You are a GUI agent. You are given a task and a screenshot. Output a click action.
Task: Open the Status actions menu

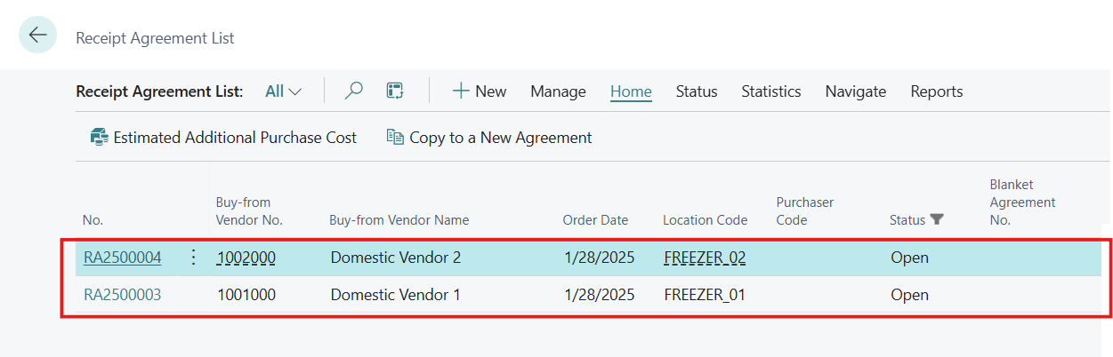point(697,91)
